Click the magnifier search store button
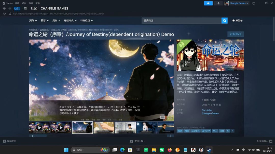275x154 pixels. [225, 21]
